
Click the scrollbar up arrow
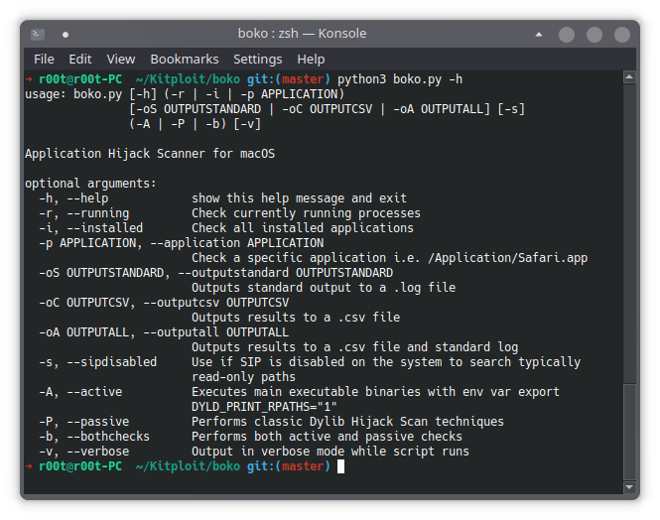(629, 77)
